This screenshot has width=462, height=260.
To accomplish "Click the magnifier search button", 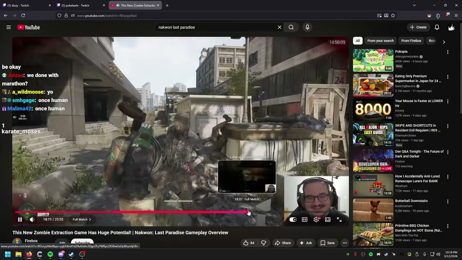I will coord(291,27).
